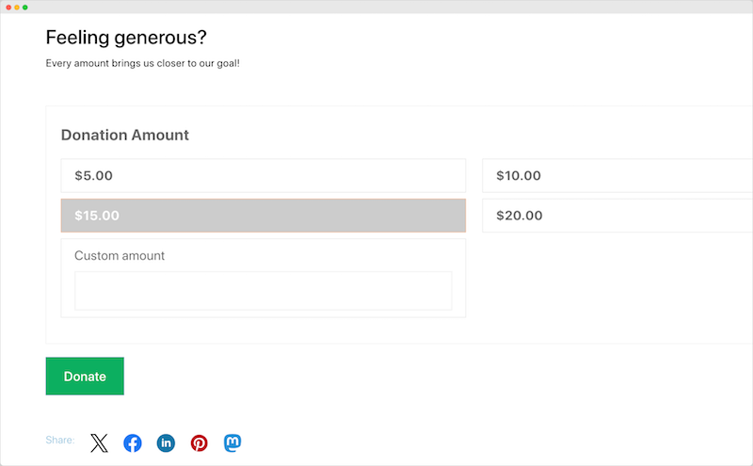The width and height of the screenshot is (753, 466).
Task: Share the page on X (Twitter)
Action: (99, 442)
